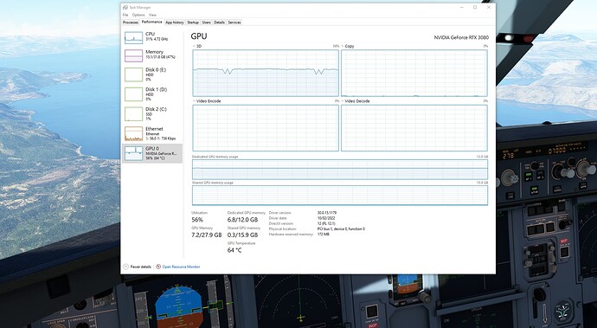Click the Fewer details arrow icon
This screenshot has width=597, height=328.
tap(126, 267)
